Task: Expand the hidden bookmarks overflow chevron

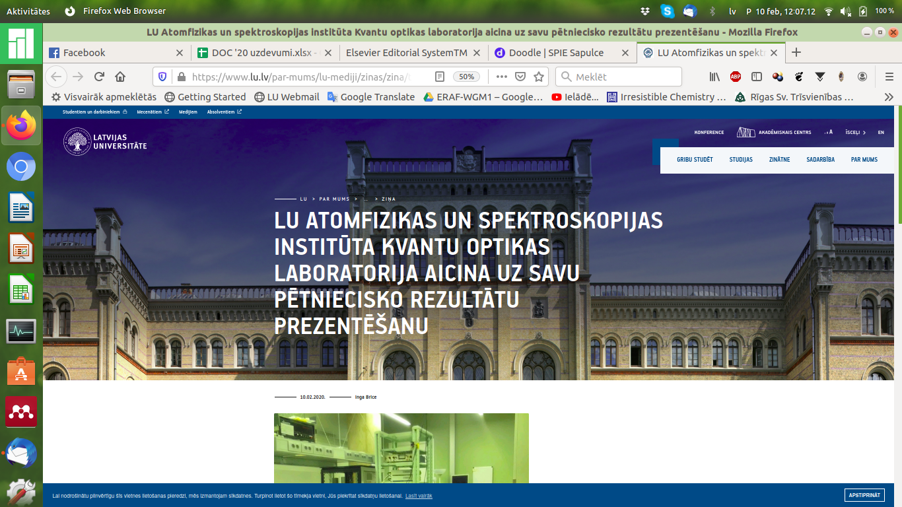Action: coord(889,97)
